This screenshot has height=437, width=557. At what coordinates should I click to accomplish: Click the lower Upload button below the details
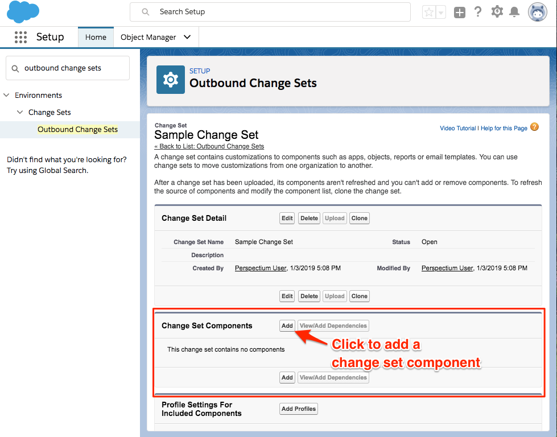click(335, 296)
